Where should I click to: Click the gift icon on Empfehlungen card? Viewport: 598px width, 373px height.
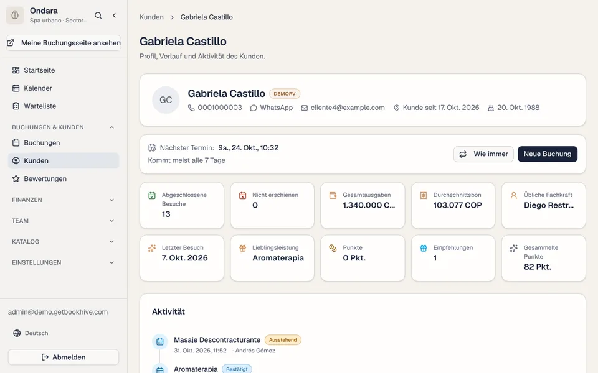[424, 248]
